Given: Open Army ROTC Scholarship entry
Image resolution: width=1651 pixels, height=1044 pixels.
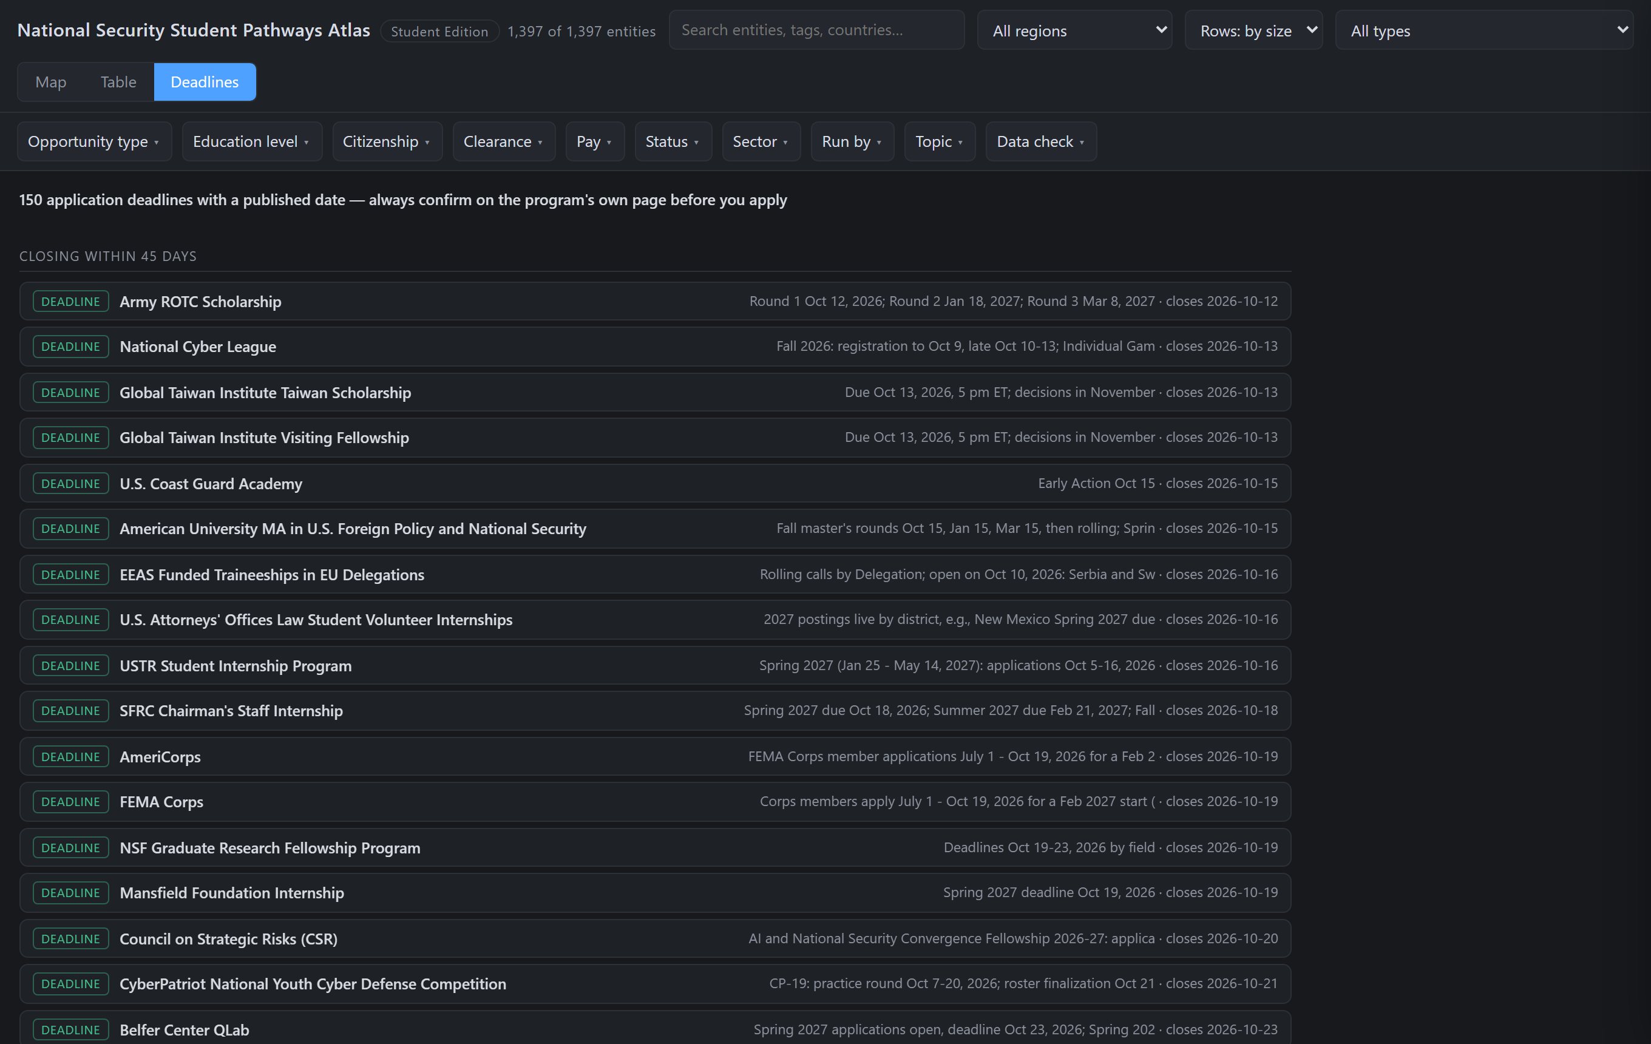Looking at the screenshot, I should click(x=655, y=302).
